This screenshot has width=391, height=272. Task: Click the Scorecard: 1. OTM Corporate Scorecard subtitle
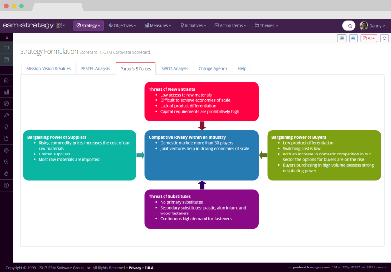pyautogui.click(x=115, y=52)
